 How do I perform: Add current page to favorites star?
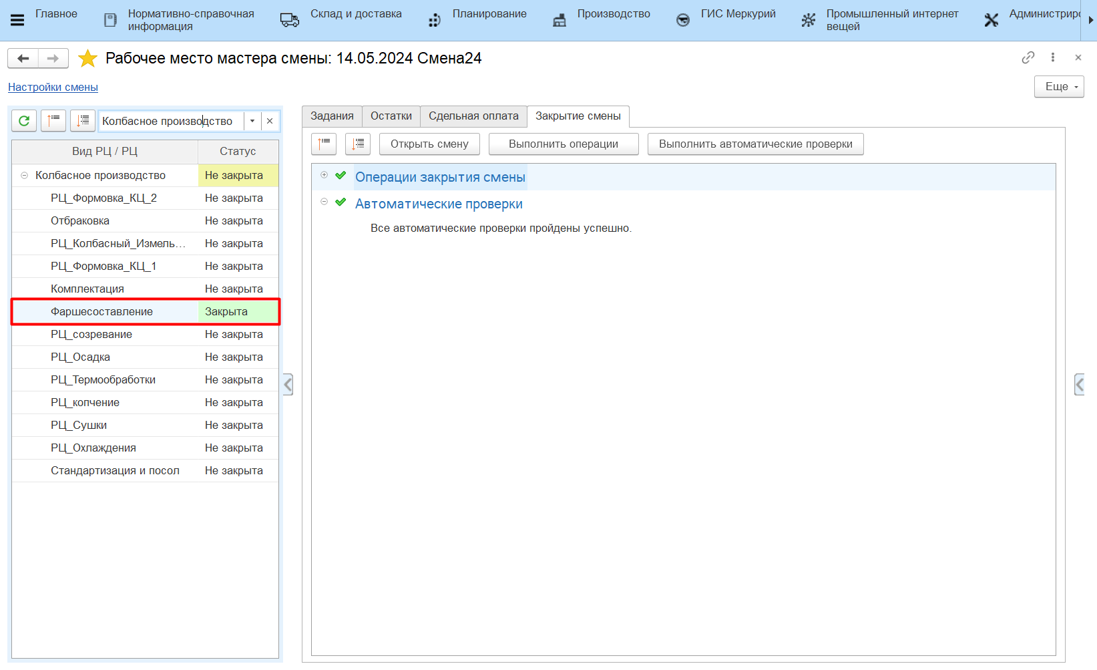(x=87, y=59)
